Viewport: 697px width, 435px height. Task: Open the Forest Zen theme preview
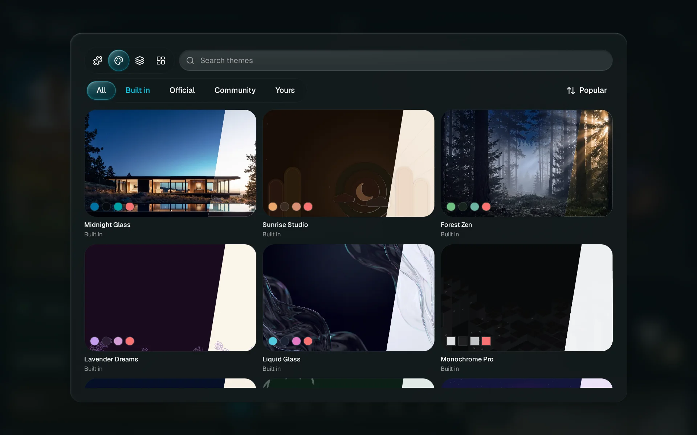pos(527,163)
